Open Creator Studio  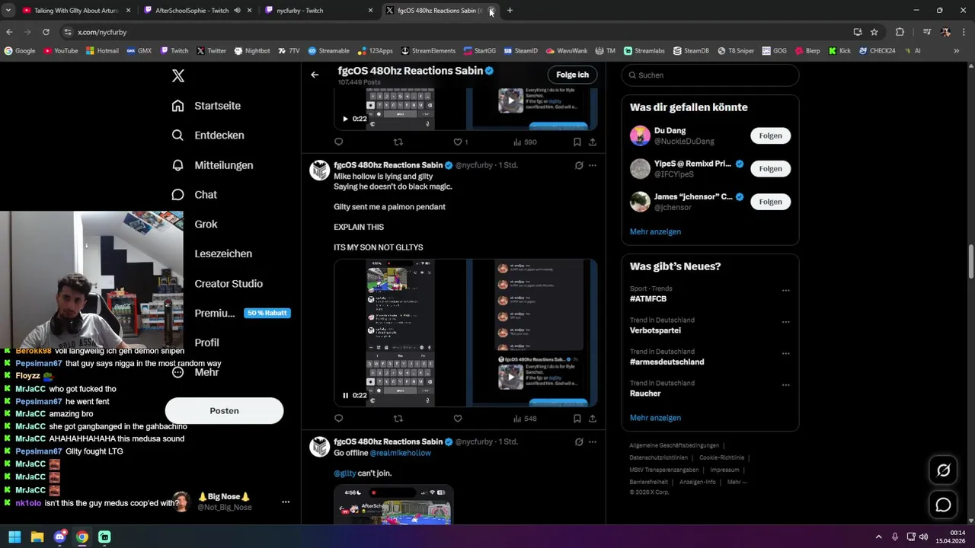click(229, 283)
